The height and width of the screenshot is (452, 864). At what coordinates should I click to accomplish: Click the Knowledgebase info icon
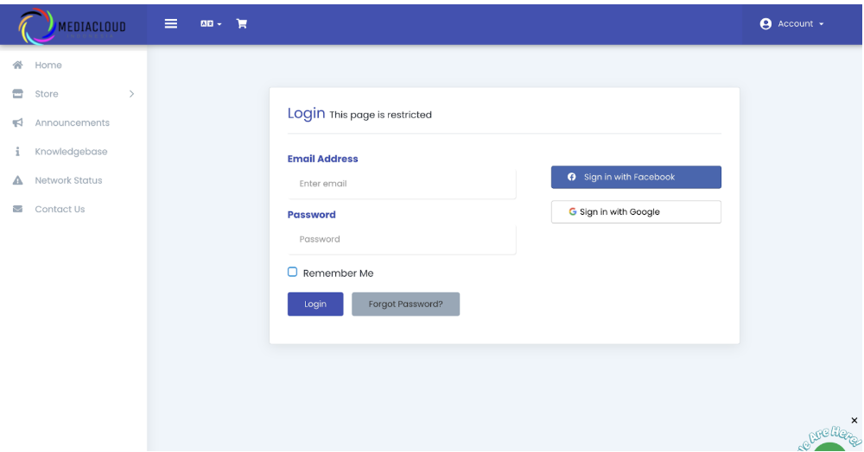click(17, 151)
